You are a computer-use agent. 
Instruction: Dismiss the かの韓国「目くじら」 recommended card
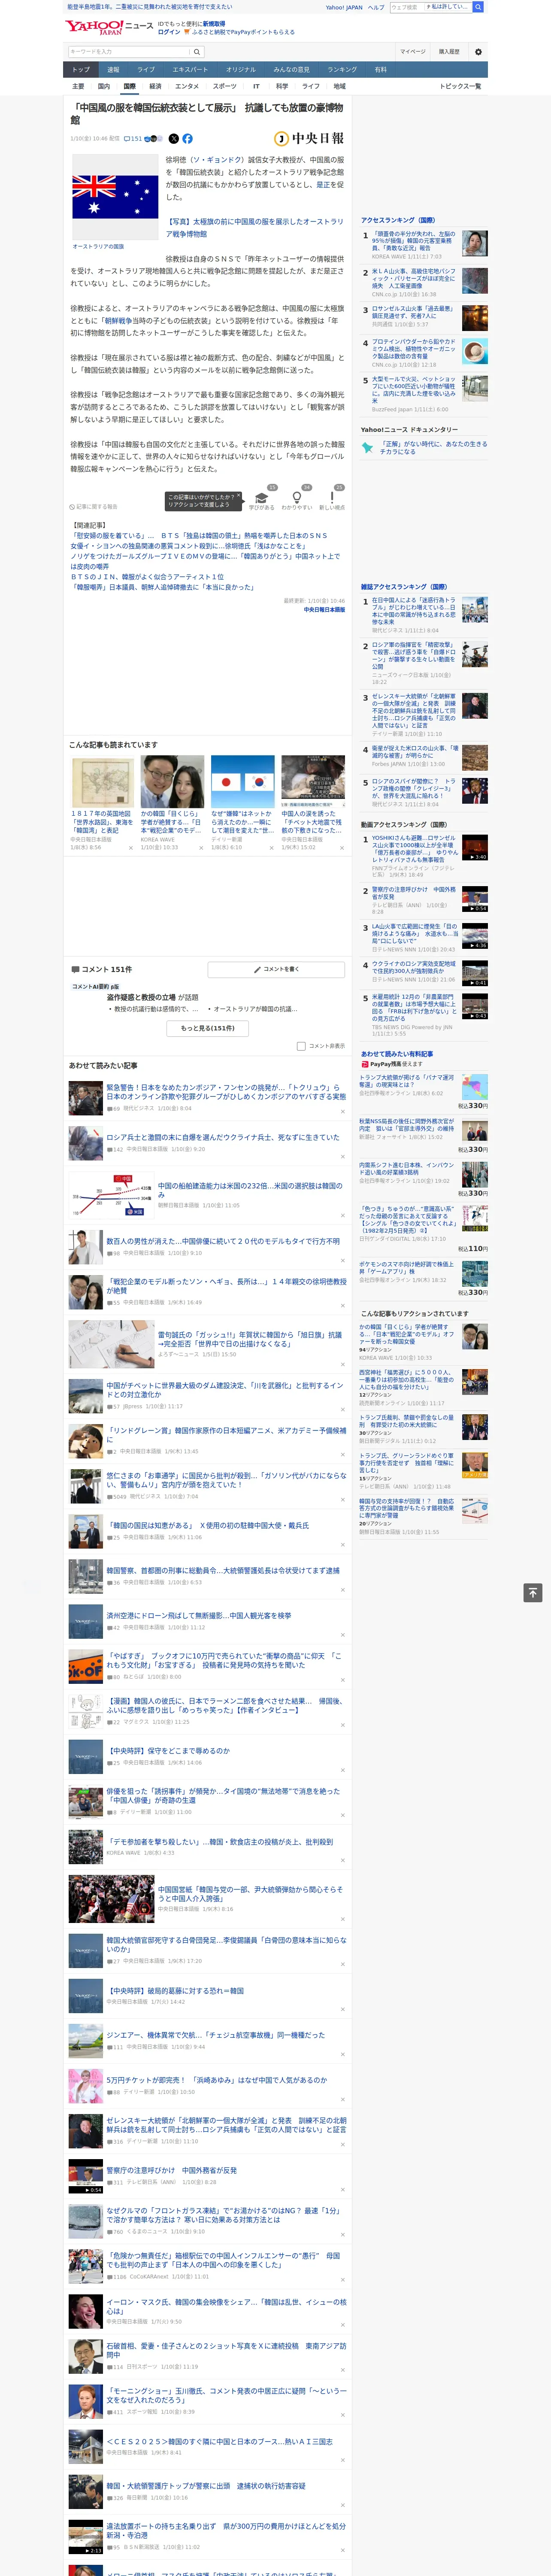coord(201,848)
